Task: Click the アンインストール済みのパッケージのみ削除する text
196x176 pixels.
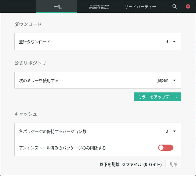Action: click(62, 148)
